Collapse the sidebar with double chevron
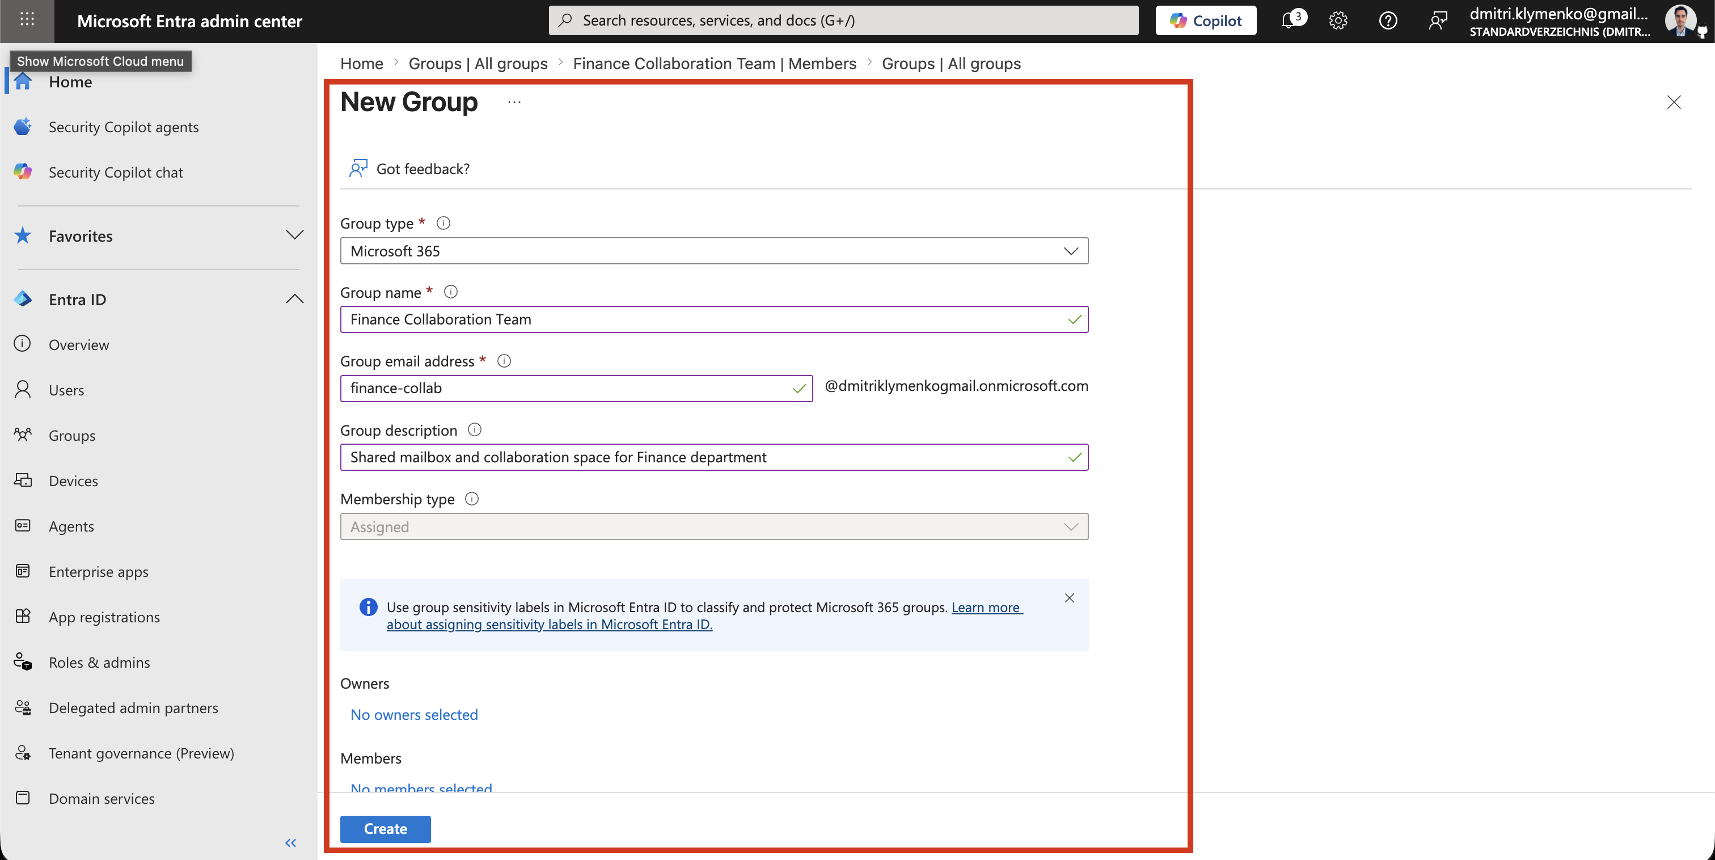 point(291,842)
